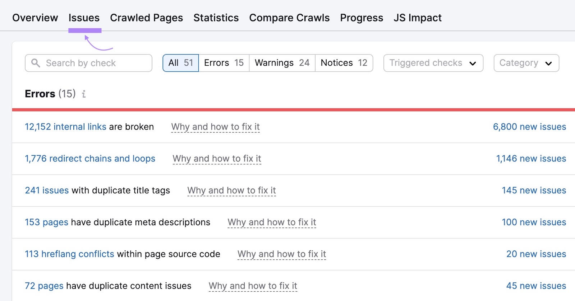
Task: Click the magnifying glass search icon
Action: pyautogui.click(x=36, y=63)
